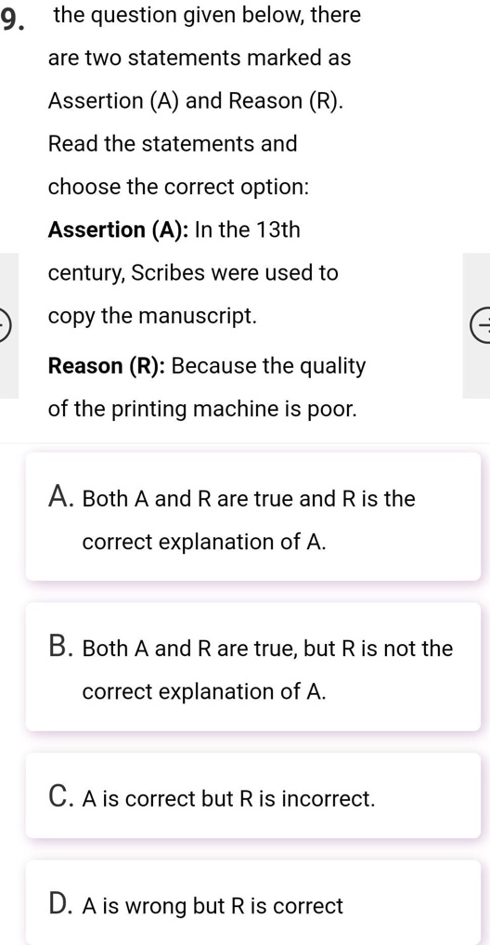Click the text 'copy the manuscript.'

tap(152, 317)
